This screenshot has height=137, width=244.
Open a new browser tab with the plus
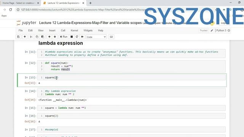coord(90,3)
